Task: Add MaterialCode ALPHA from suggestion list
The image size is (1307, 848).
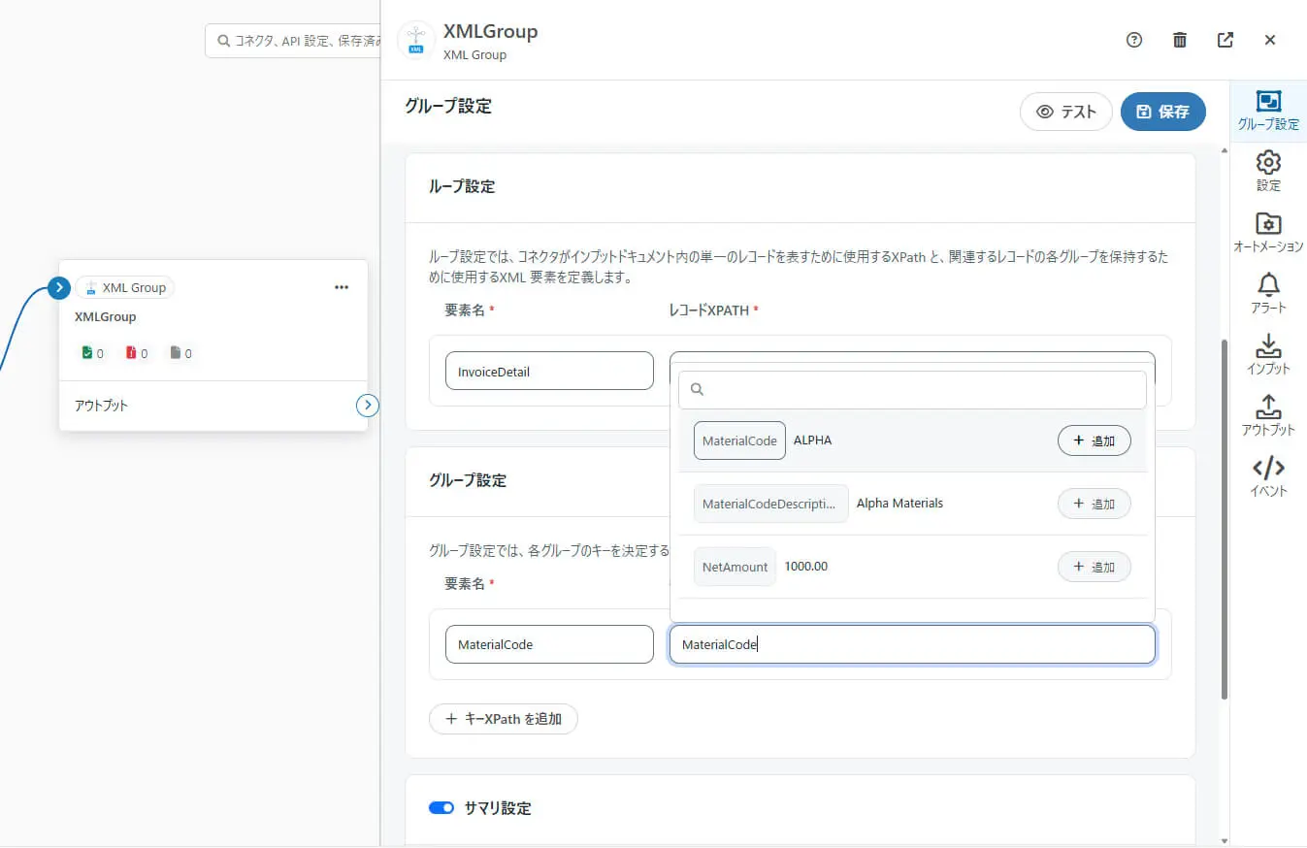Action: coord(1094,440)
